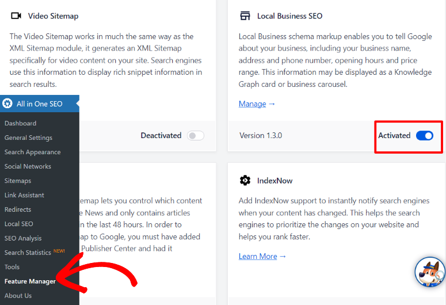Open Link Assistant menu item
446x305 pixels.
pos(24,195)
